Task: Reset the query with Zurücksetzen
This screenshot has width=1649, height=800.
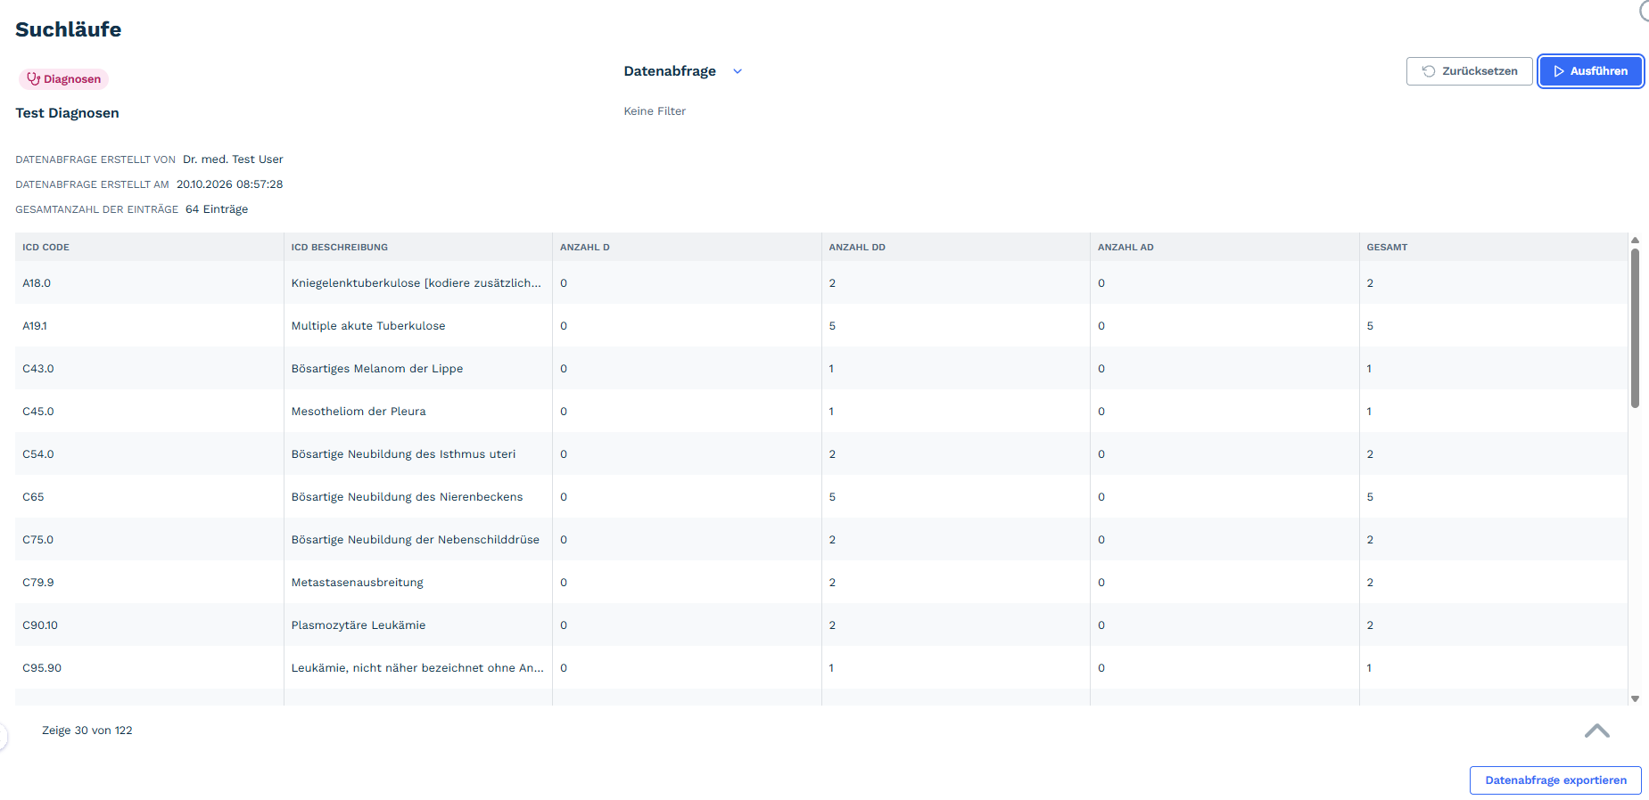Action: point(1469,71)
